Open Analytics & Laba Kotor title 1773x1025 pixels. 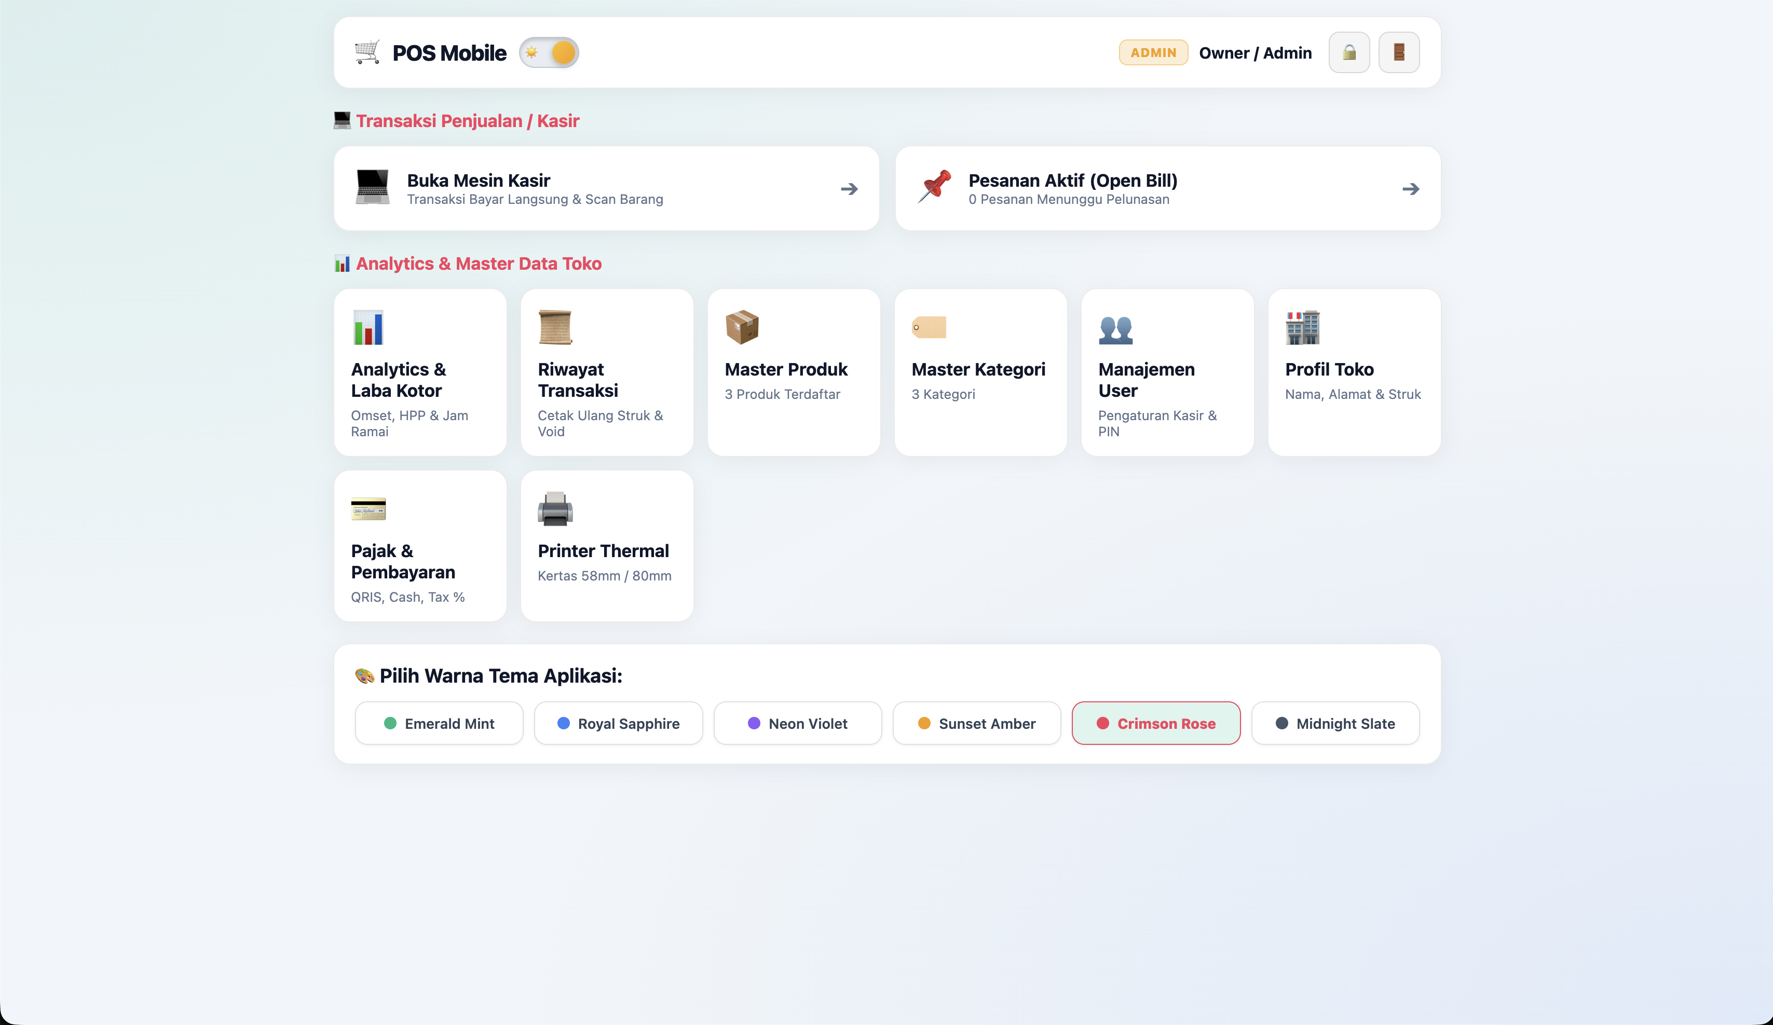(398, 380)
